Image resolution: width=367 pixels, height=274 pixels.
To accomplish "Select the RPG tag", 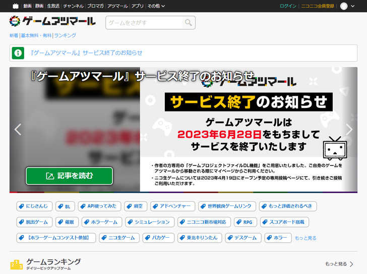I will coord(246,222).
